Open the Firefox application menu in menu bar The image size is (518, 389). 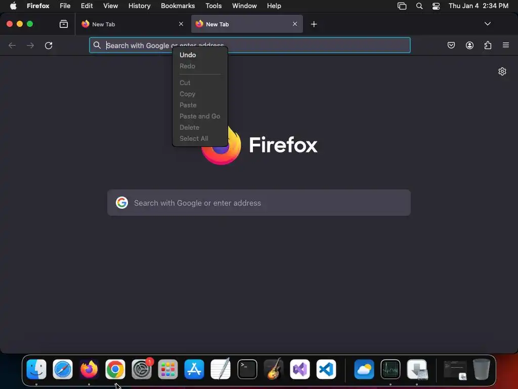38,6
